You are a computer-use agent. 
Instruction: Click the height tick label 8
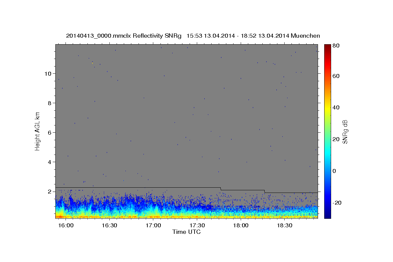point(50,103)
